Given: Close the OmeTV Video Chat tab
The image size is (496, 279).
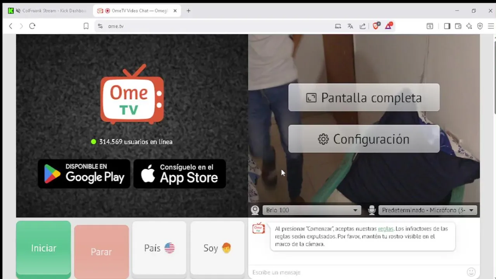Looking at the screenshot, I should coord(175,11).
